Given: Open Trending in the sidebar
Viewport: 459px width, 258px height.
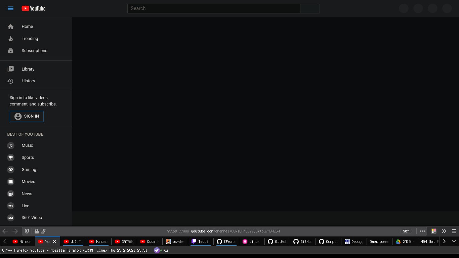Looking at the screenshot, I should pos(36,39).
